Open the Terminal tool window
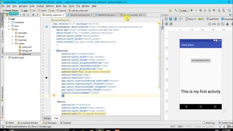The height and width of the screenshot is (131, 233). pyautogui.click(x=66, y=123)
